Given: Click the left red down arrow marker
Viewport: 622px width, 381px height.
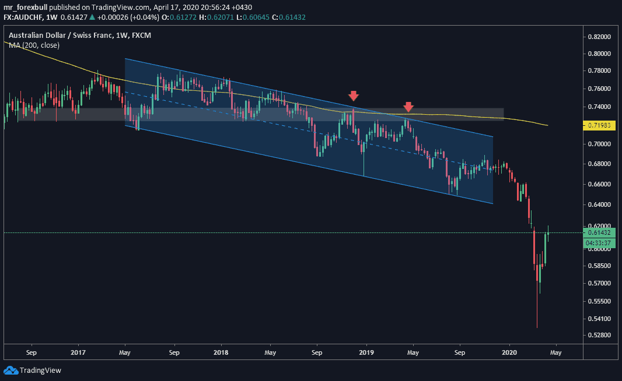Looking at the screenshot, I should 353,96.
